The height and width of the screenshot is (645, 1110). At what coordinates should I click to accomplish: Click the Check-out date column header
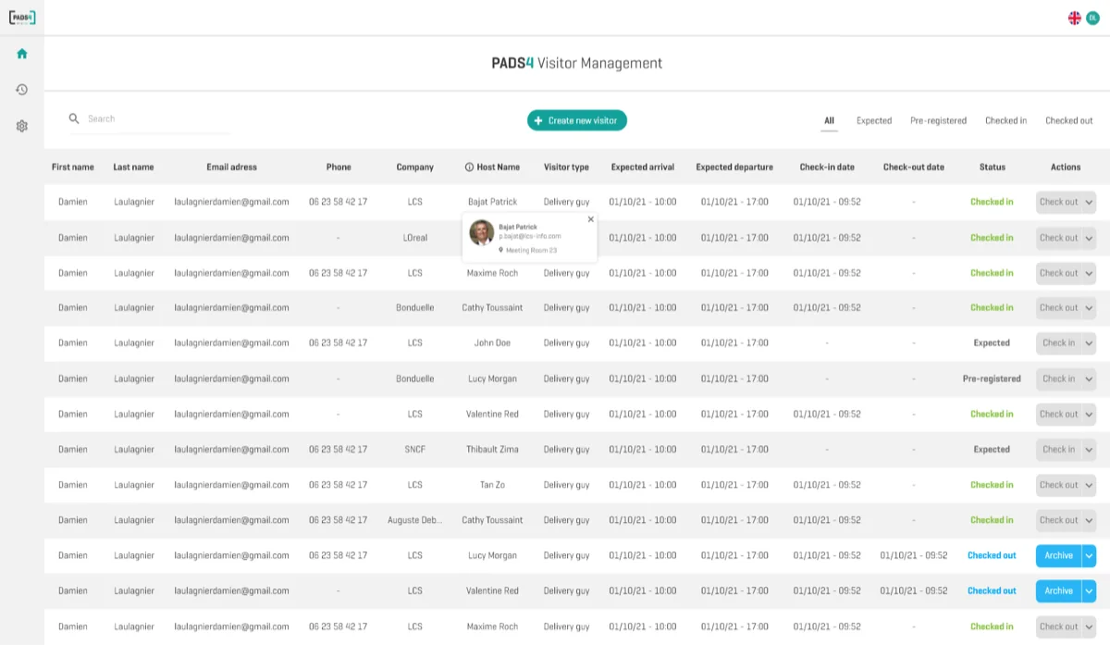[914, 167]
